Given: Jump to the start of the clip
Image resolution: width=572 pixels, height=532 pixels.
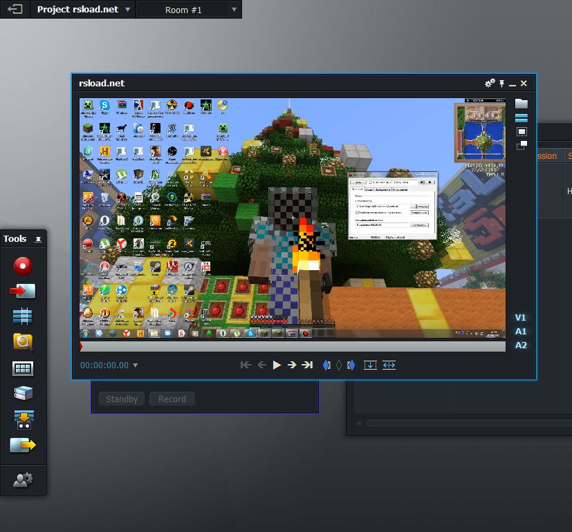Looking at the screenshot, I should [x=246, y=365].
